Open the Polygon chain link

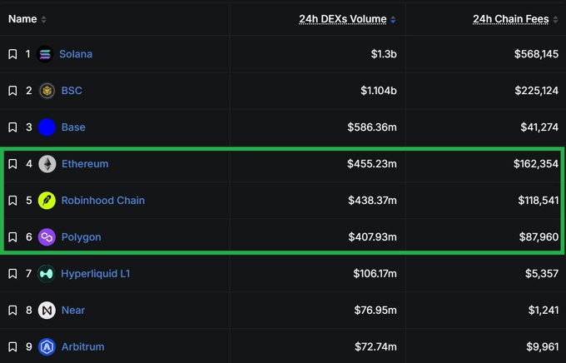[82, 237]
